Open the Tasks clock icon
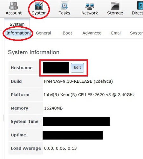 (64, 5)
